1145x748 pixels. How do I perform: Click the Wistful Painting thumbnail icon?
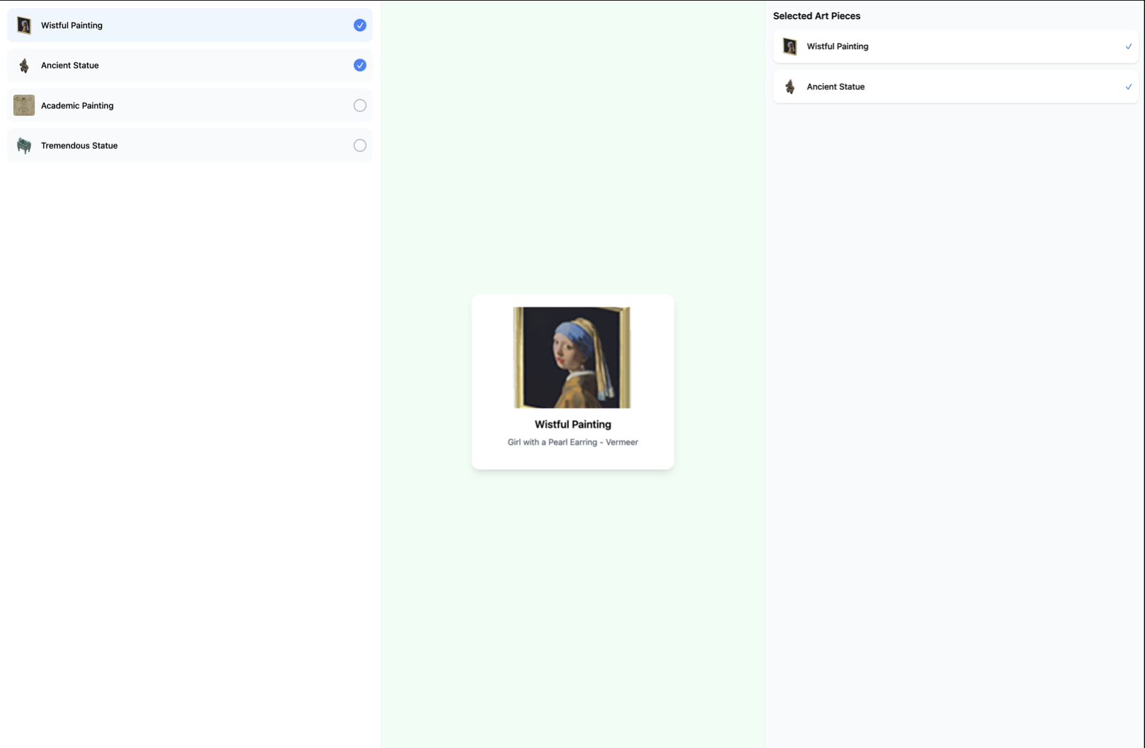tap(24, 25)
